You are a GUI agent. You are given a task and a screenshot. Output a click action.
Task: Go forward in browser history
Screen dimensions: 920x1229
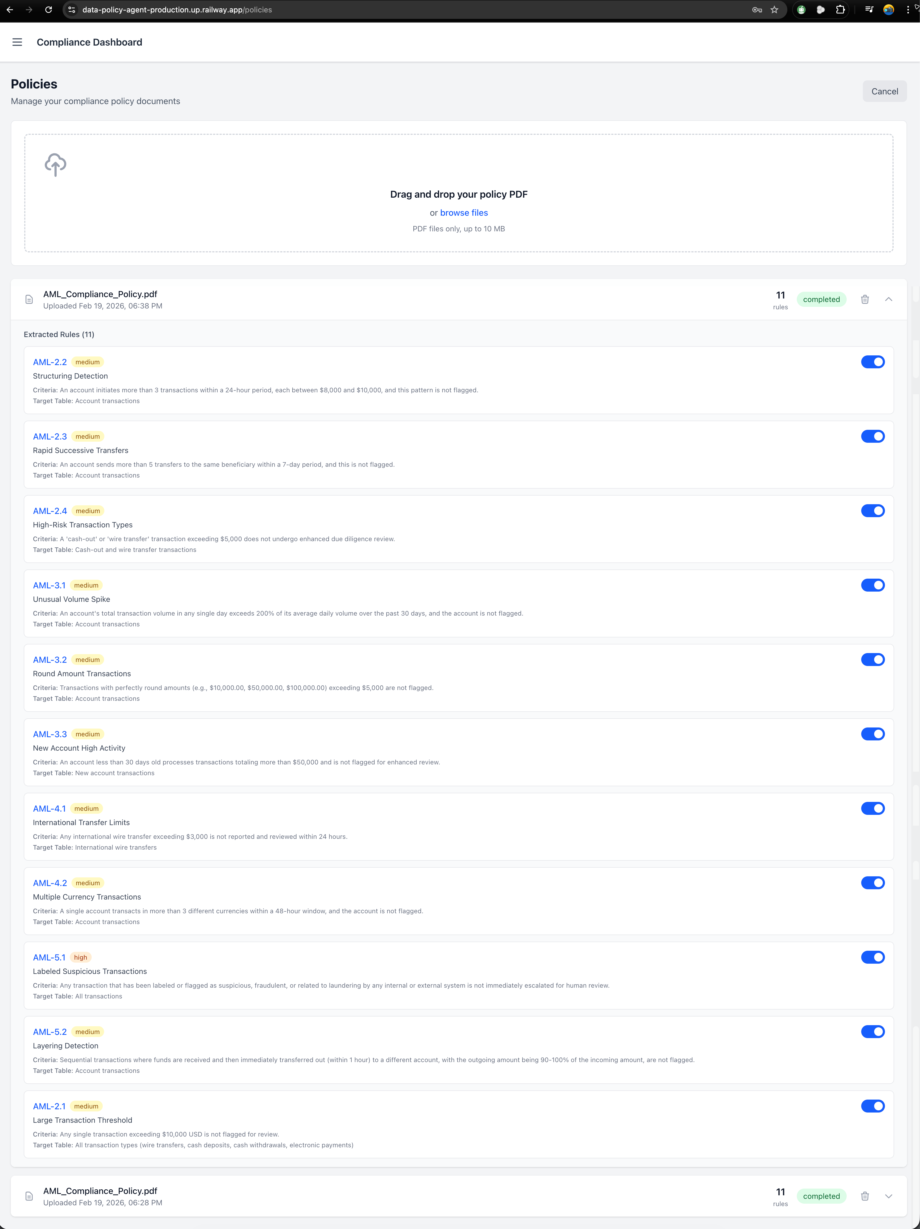coord(29,9)
